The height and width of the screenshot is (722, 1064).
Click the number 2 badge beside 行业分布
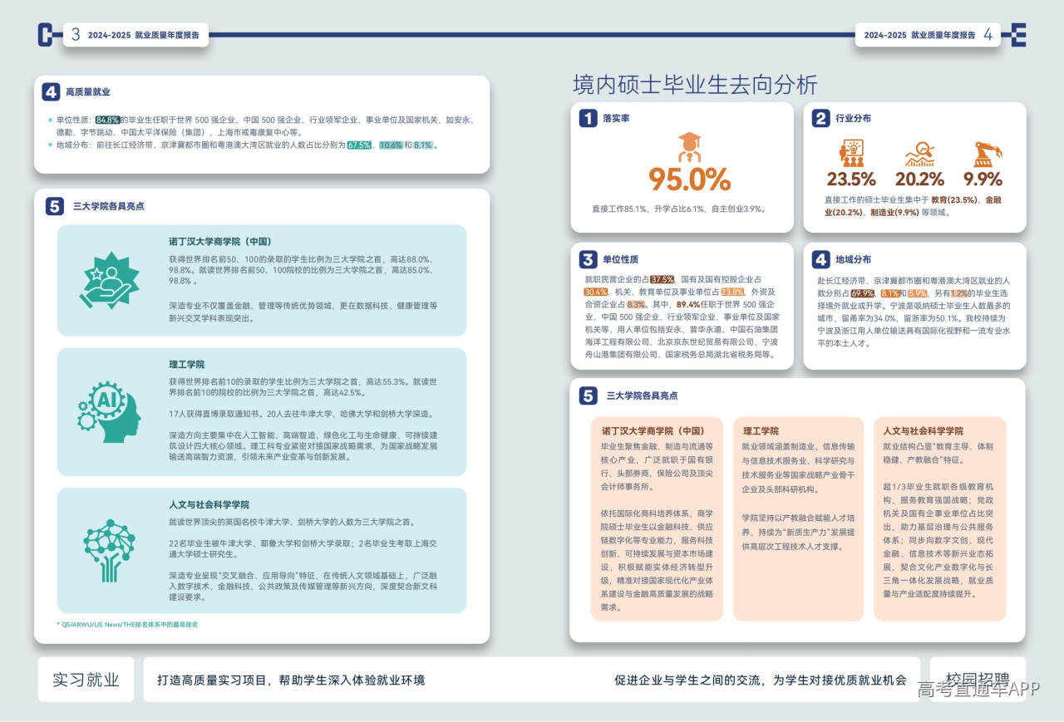(x=820, y=119)
